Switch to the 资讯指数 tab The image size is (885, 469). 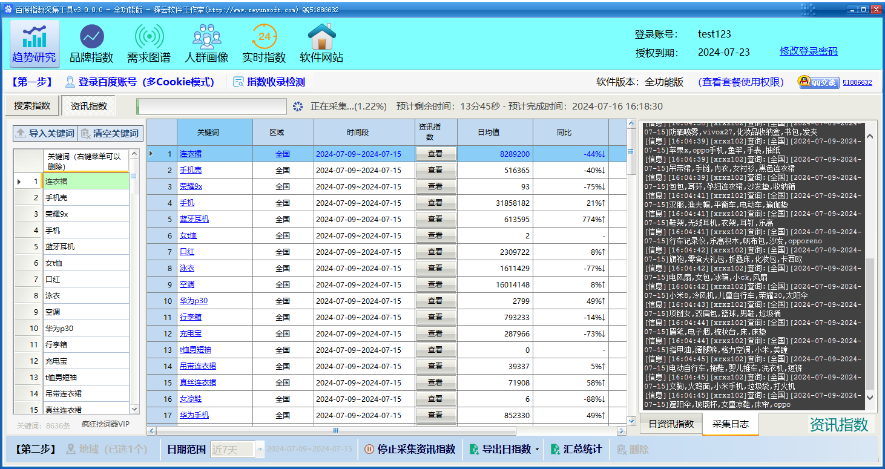tap(88, 106)
